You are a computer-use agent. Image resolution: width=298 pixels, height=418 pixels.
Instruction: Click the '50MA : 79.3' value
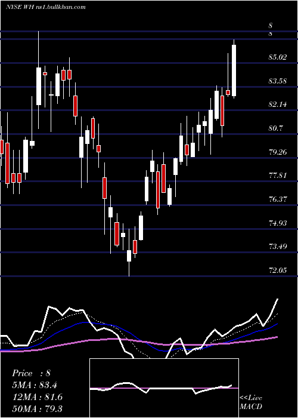pos(37,408)
